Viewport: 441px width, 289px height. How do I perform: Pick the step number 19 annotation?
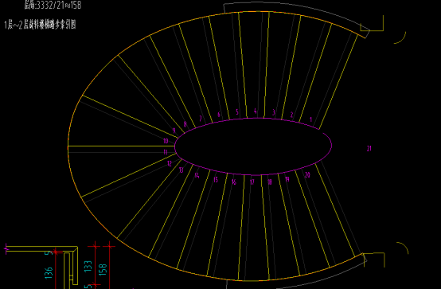[287, 179]
